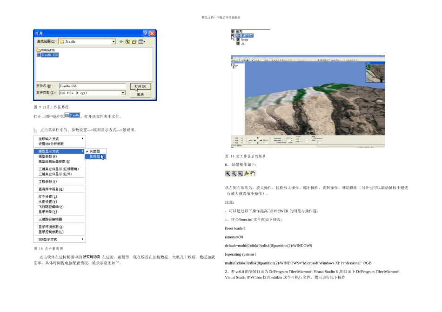Select 三维真立体显示(红绿眼镜) menu item
The height and width of the screenshot is (312, 442).
coord(59,169)
